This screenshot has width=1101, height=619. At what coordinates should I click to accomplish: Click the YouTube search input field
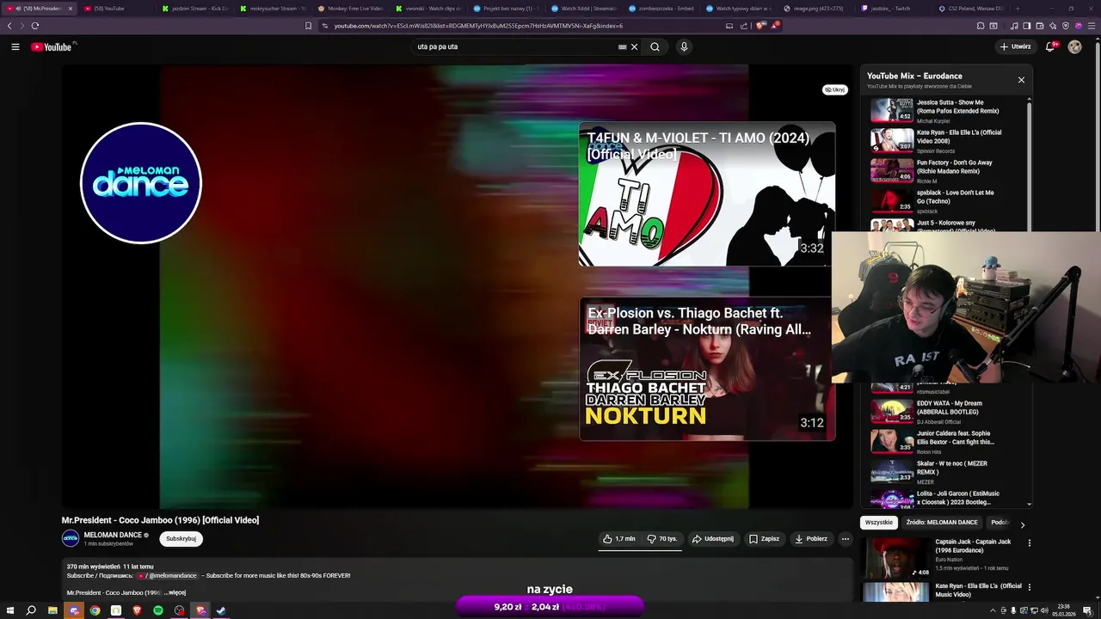click(x=514, y=46)
